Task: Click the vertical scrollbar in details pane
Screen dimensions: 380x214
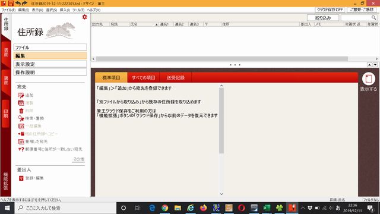Action: coord(221,121)
